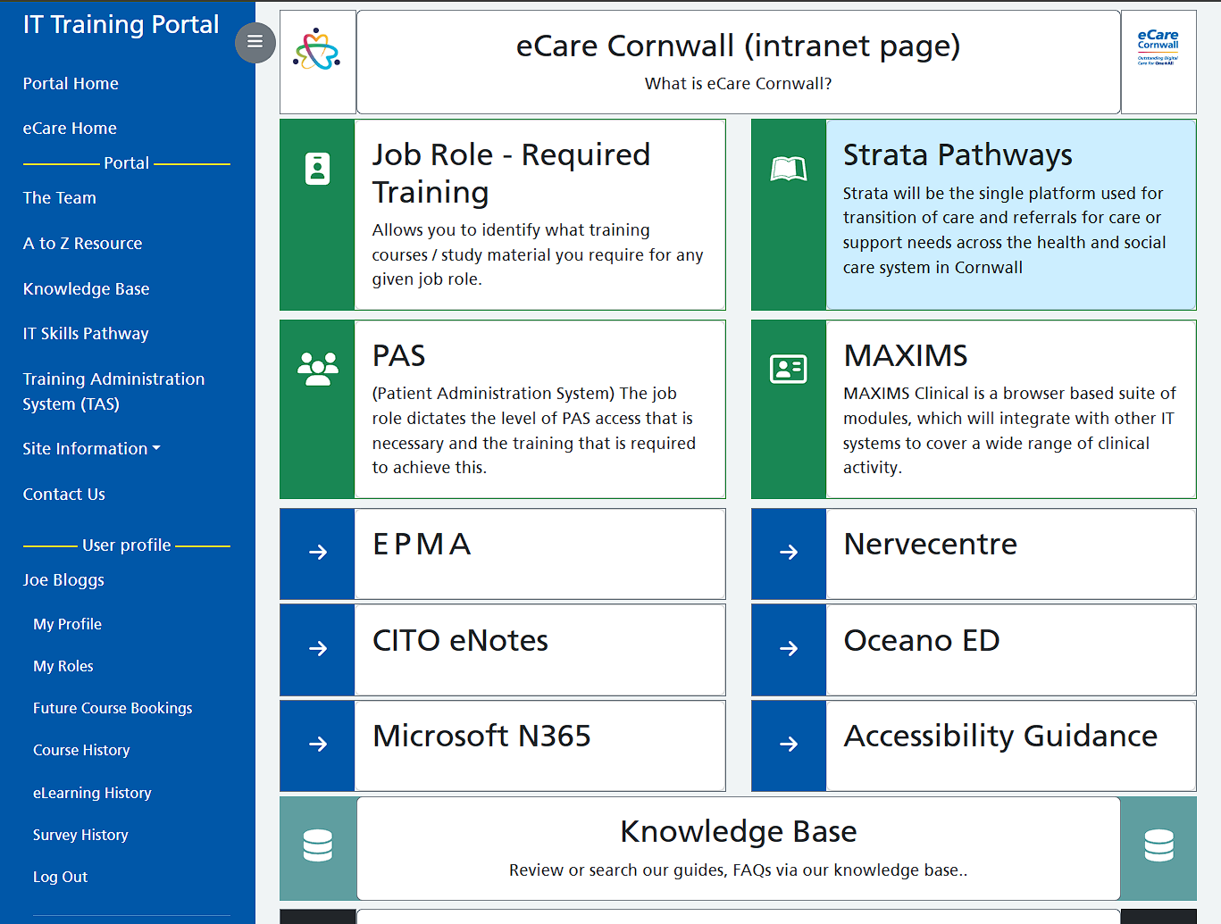View eLearning History
Viewport: 1221px width, 924px height.
point(92,794)
